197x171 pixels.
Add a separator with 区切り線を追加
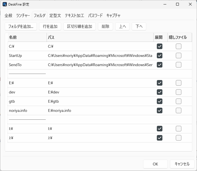click(80, 27)
